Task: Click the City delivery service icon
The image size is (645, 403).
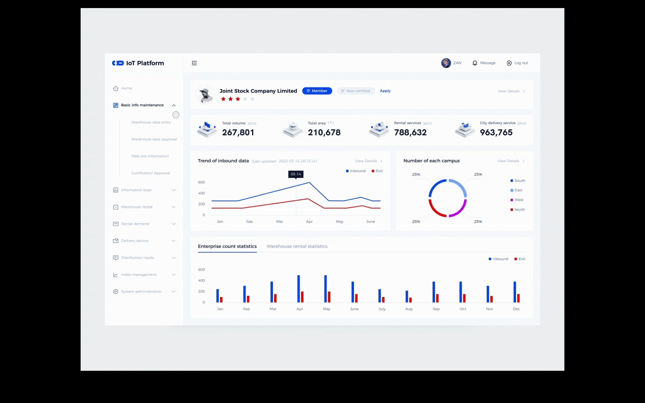Action: tap(465, 129)
